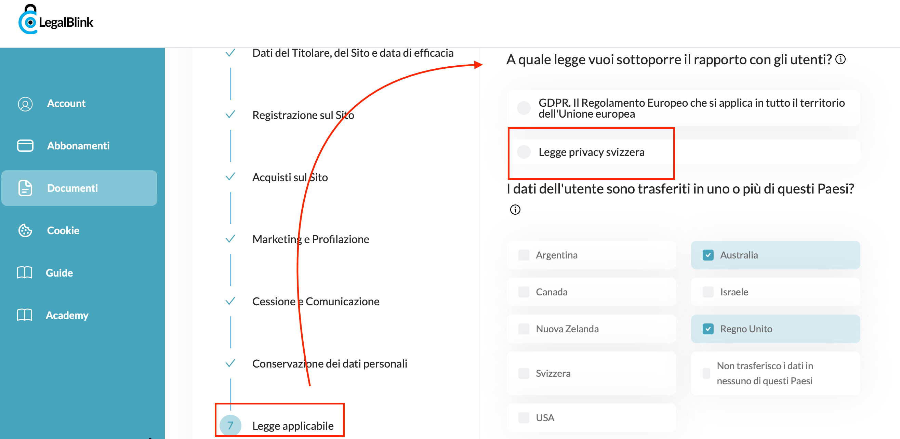Open Academy in the sidebar
Screen dimensions: 900x439
[x=67, y=315]
